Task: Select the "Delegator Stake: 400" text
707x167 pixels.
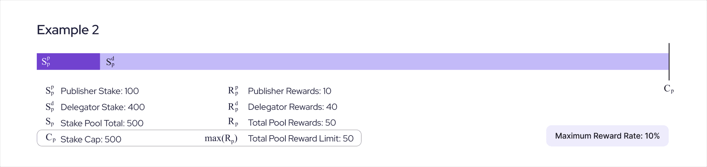Action: click(102, 107)
